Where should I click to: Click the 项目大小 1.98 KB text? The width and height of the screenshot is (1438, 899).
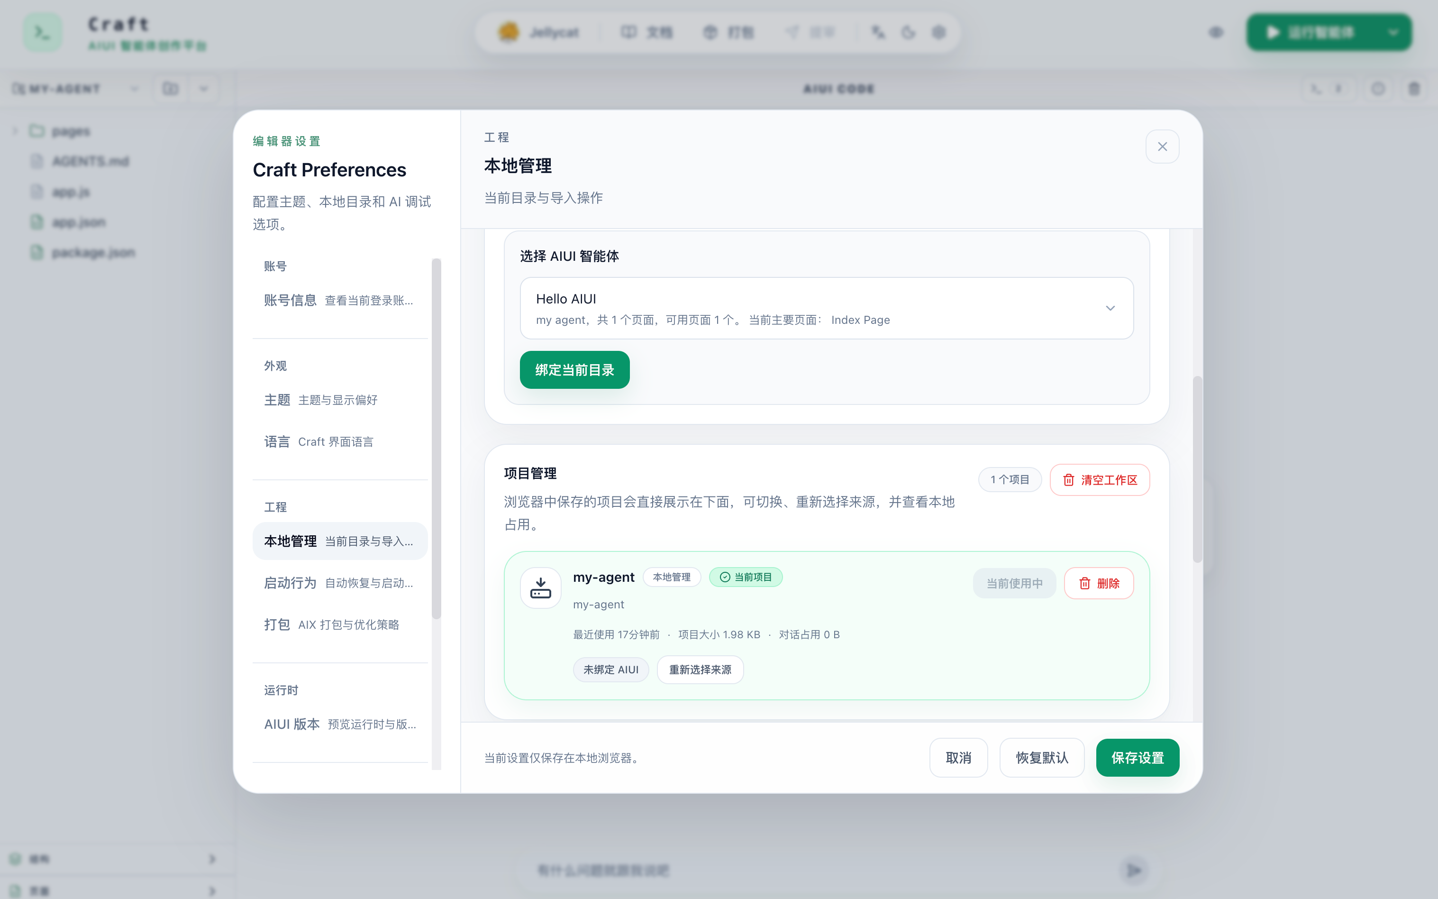[x=719, y=634]
